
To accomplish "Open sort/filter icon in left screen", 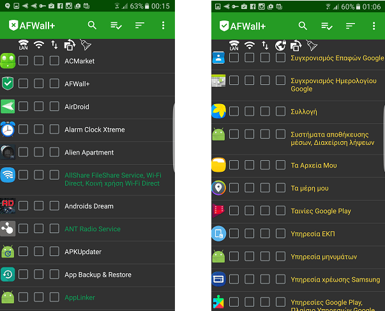I will (x=139, y=25).
